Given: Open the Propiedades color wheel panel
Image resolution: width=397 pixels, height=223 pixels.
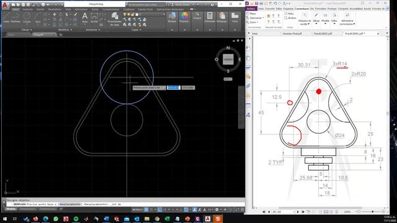Looking at the screenshot, I should [x=185, y=17].
